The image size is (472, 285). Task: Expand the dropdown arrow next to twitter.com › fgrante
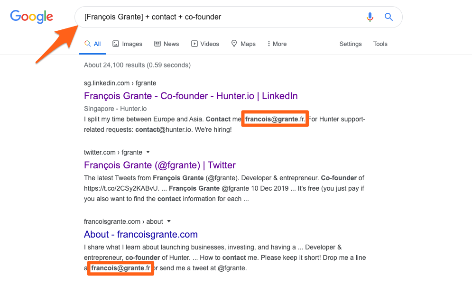click(148, 152)
